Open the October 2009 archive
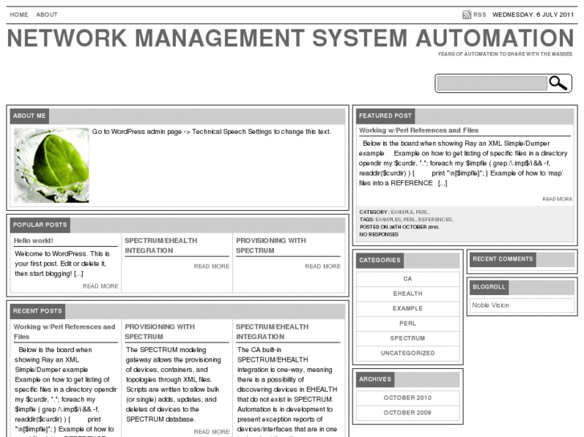The width and height of the screenshot is (584, 437). (407, 413)
